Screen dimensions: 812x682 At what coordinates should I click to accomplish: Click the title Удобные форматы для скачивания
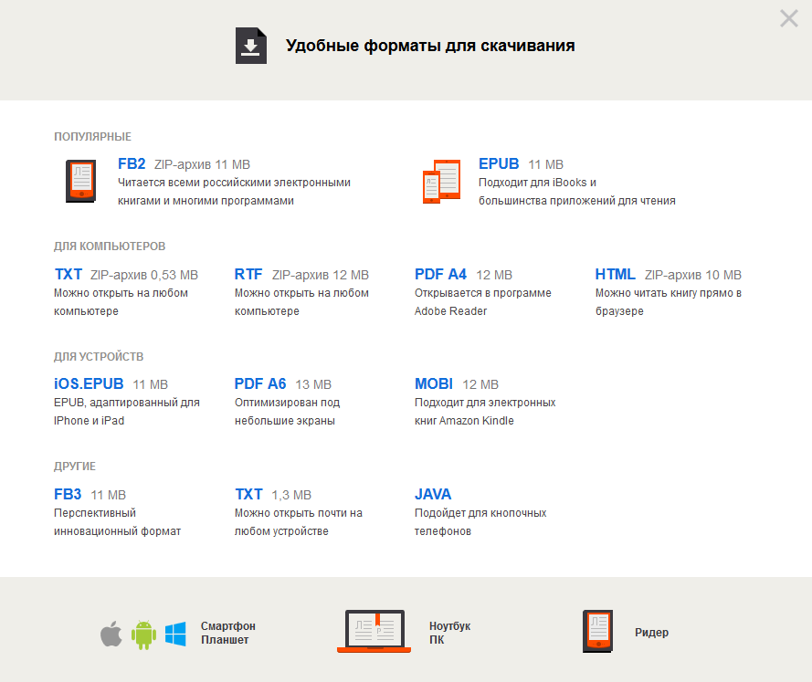[430, 46]
